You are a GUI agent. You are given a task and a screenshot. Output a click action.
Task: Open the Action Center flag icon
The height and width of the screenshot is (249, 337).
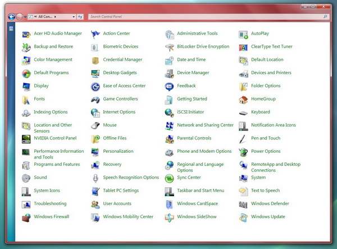click(95, 34)
